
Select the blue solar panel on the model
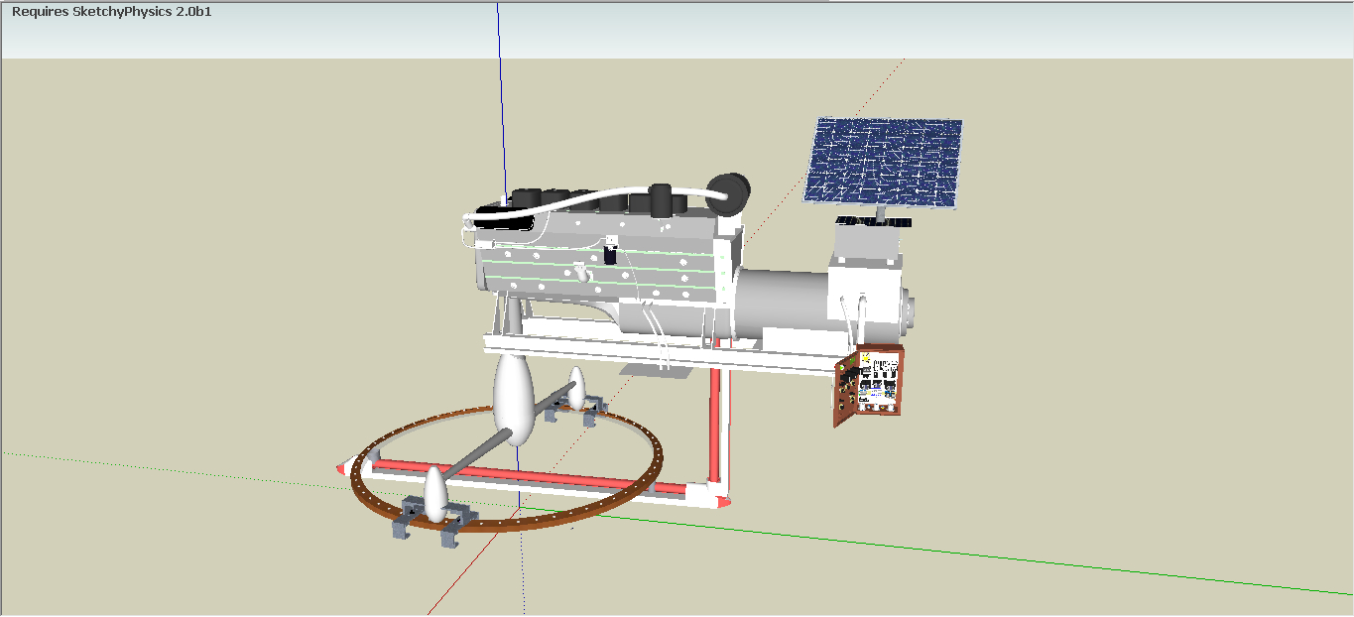click(x=884, y=164)
